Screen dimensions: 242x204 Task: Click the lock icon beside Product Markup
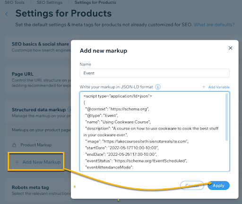pos(14,145)
